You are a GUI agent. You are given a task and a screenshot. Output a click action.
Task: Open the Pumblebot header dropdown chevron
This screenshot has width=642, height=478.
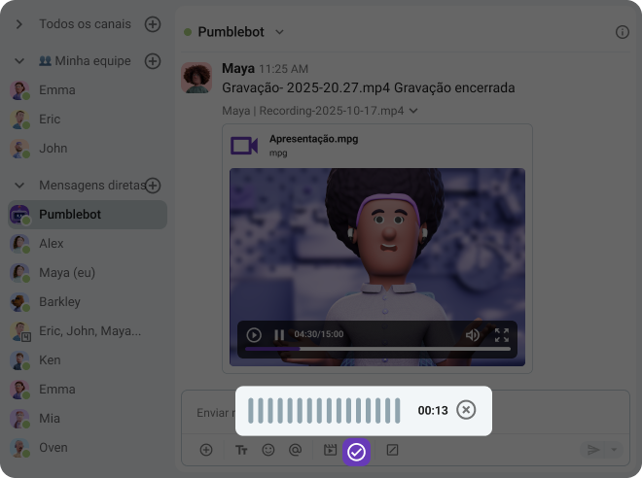(279, 32)
